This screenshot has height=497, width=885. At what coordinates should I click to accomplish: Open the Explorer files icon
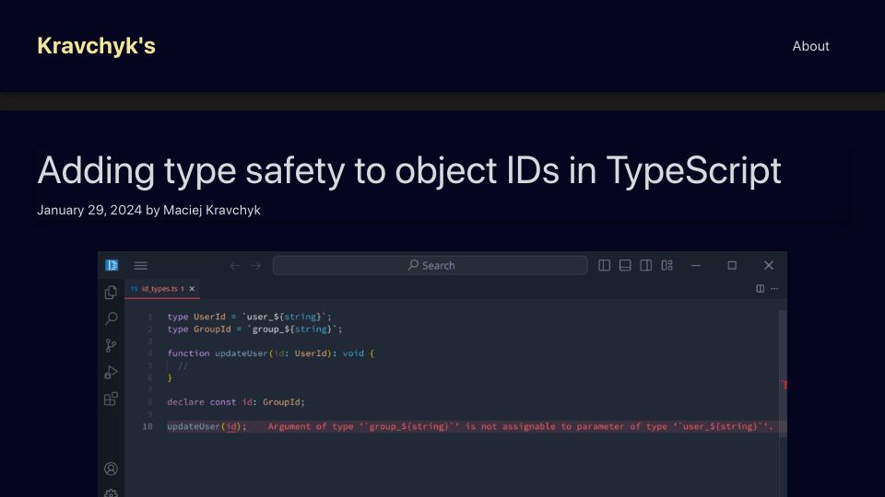[112, 292]
